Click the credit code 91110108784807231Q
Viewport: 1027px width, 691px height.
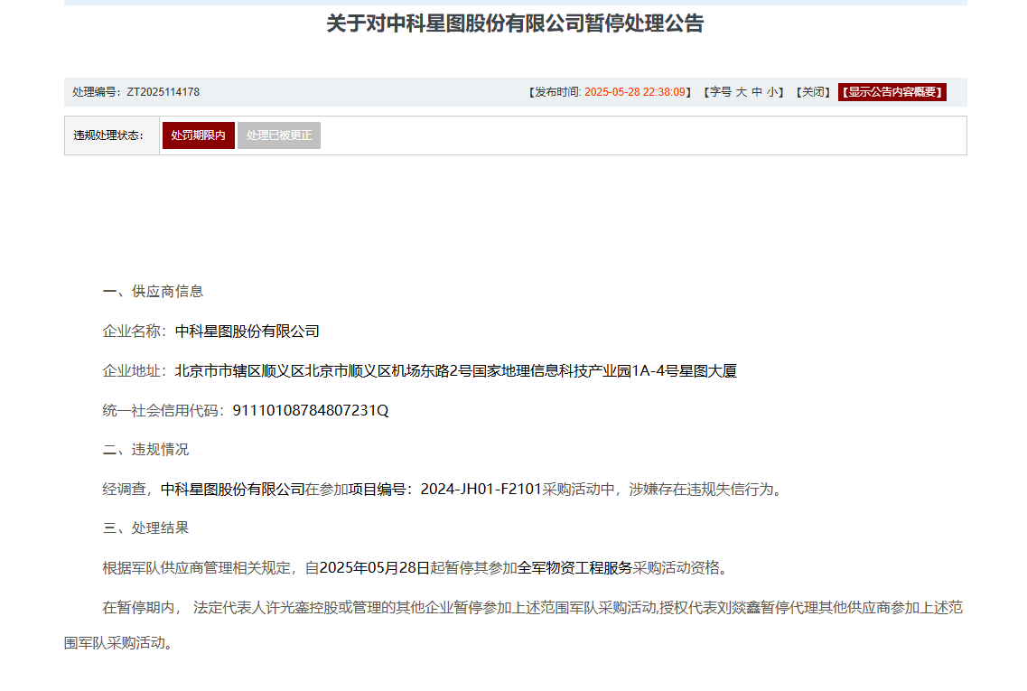[x=311, y=411]
